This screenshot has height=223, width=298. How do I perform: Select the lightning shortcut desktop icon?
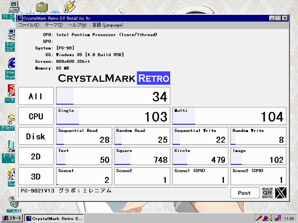(69, 7)
